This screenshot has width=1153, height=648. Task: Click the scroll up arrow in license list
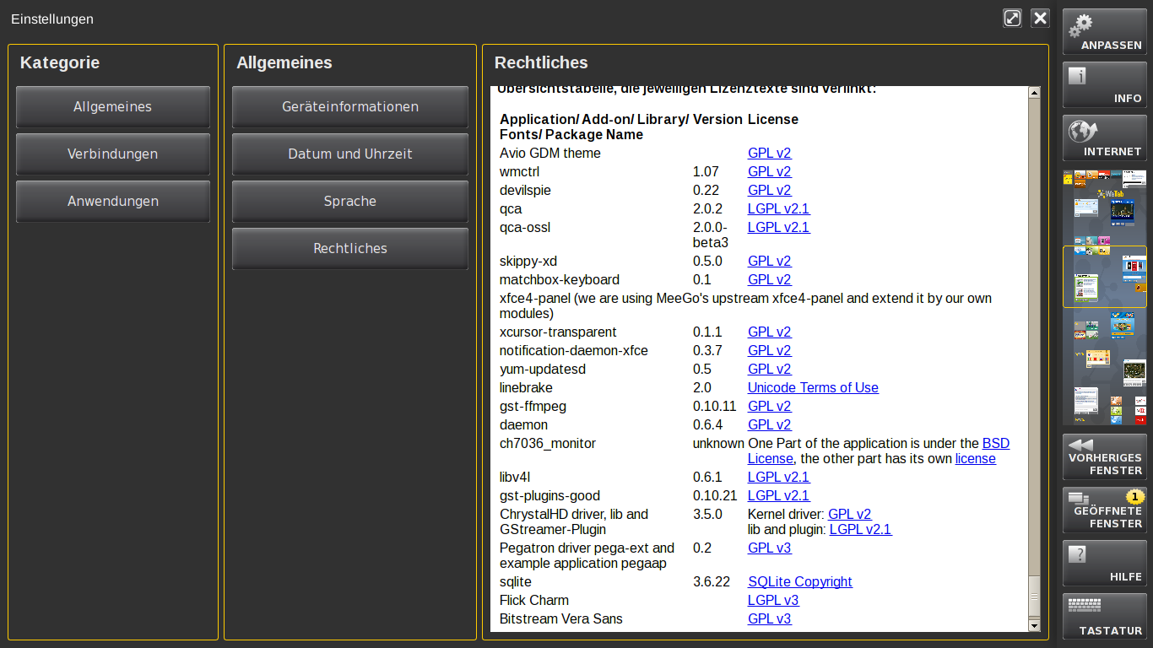(1034, 93)
